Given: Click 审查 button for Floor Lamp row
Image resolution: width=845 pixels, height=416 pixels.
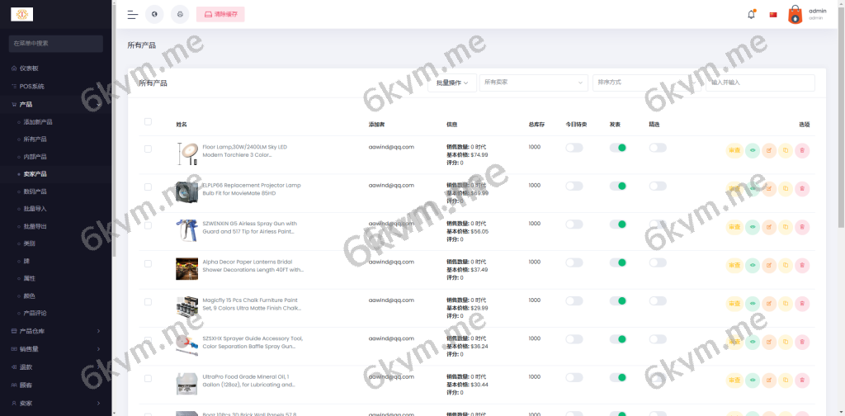Looking at the screenshot, I should point(734,150).
